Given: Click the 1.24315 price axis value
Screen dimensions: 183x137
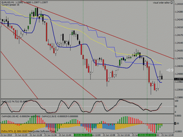Looking at the screenshot, I should (179, 4).
